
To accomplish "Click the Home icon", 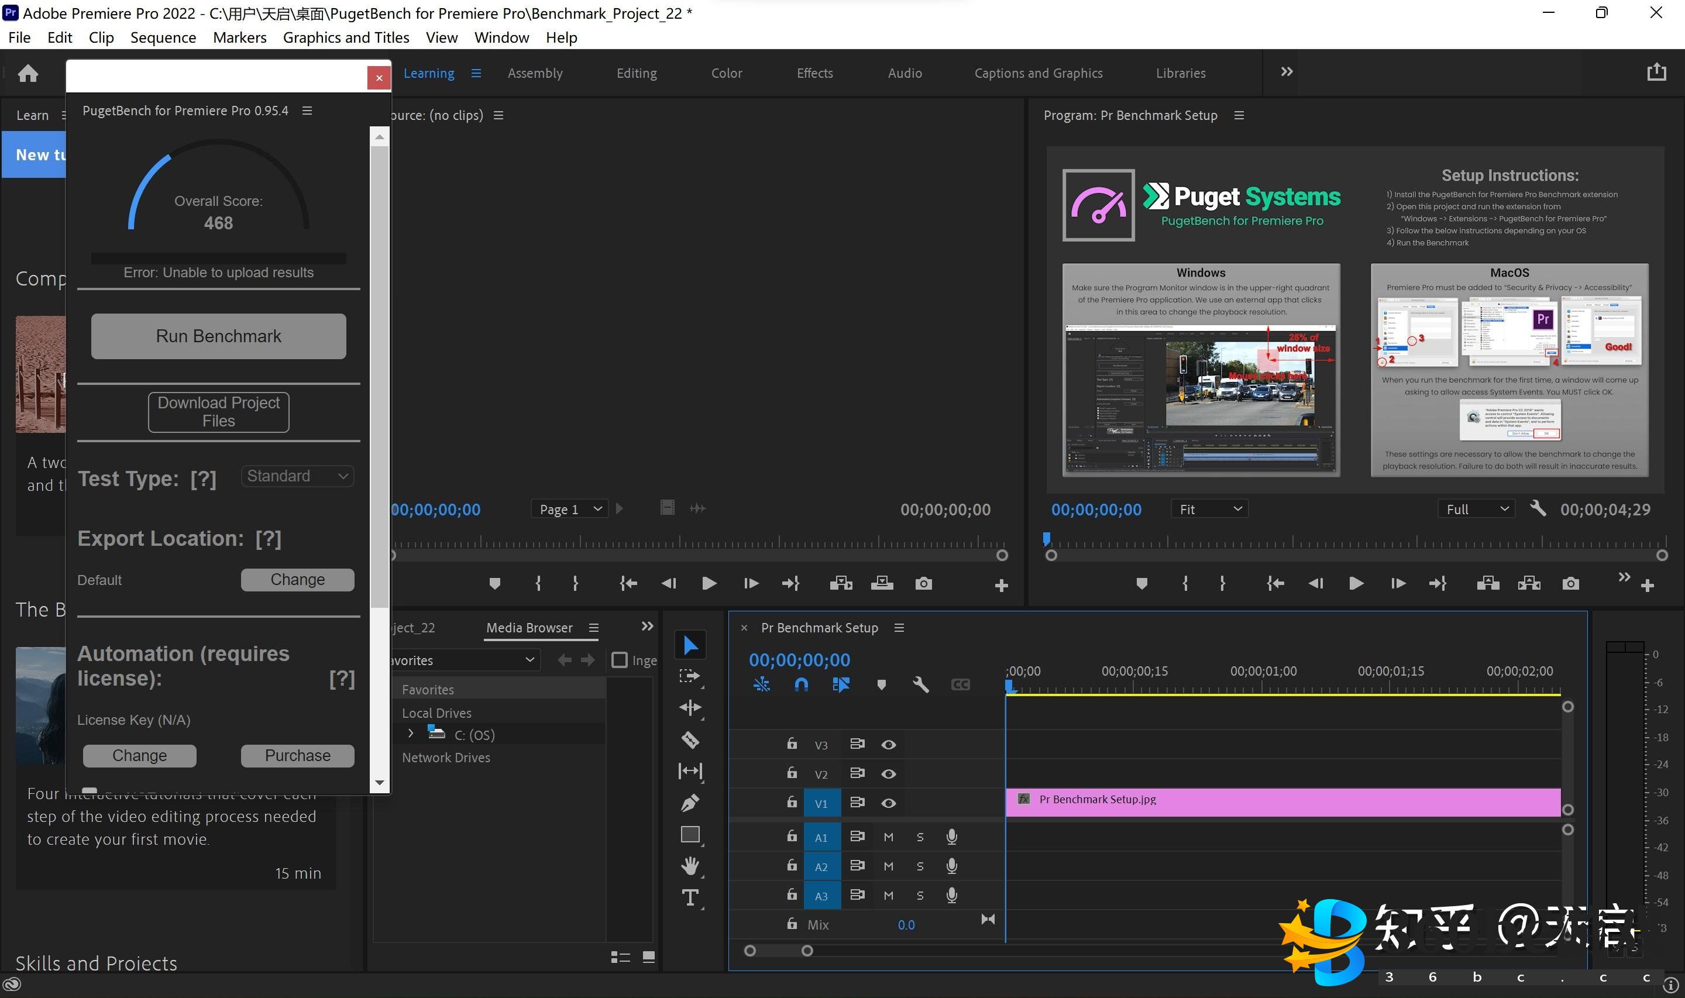I will click(27, 73).
